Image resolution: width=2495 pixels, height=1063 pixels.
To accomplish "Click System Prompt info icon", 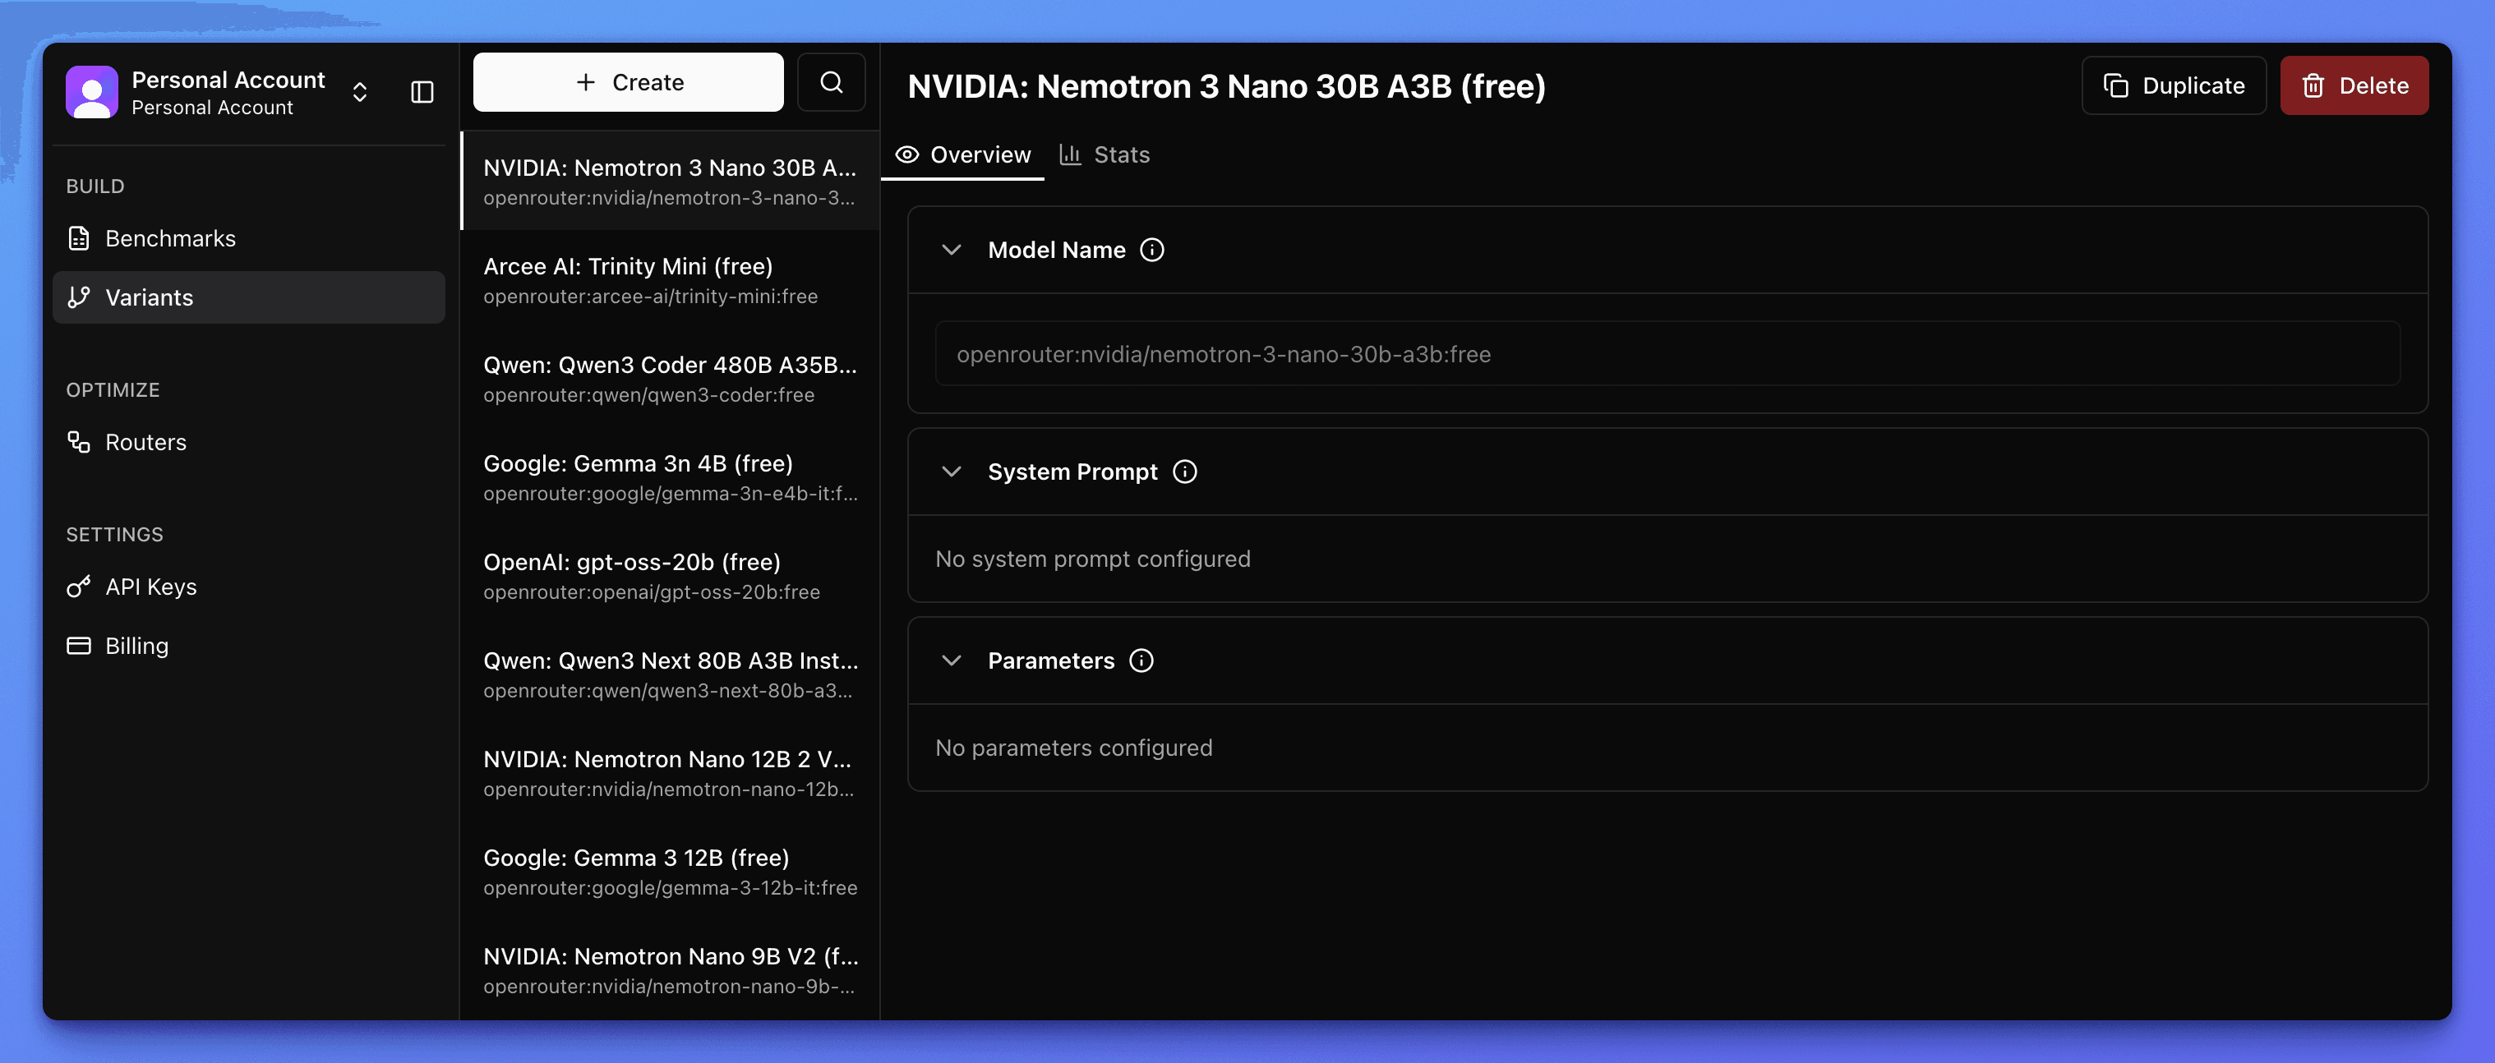I will (1184, 472).
